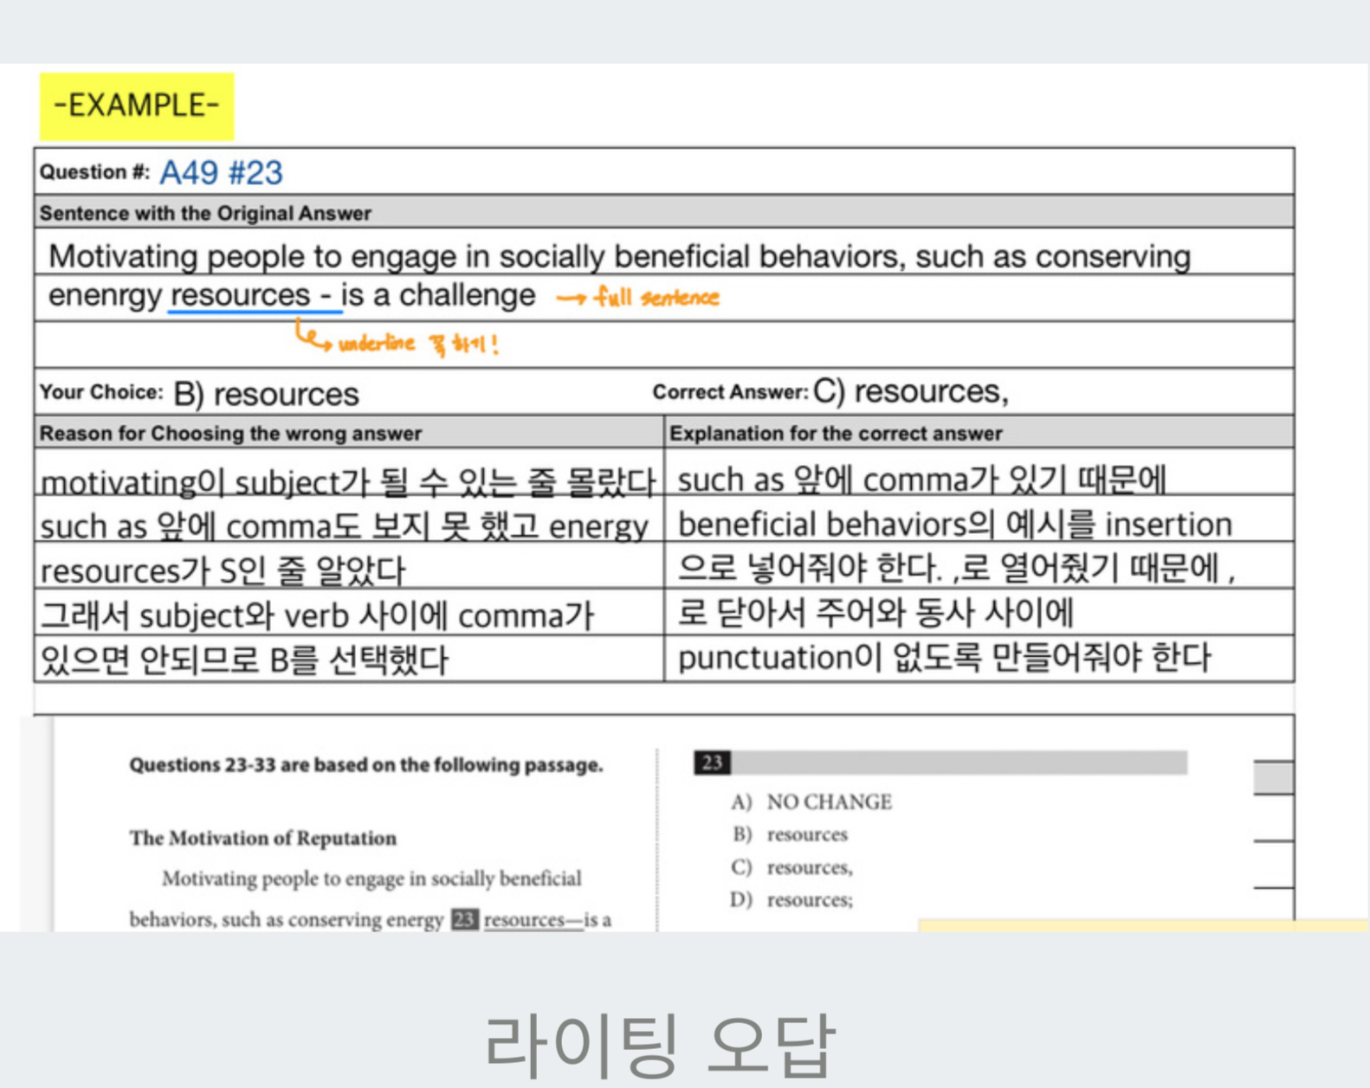Click the underlined 'resources—is a' in the passage
This screenshot has width=1370, height=1088.
click(547, 919)
